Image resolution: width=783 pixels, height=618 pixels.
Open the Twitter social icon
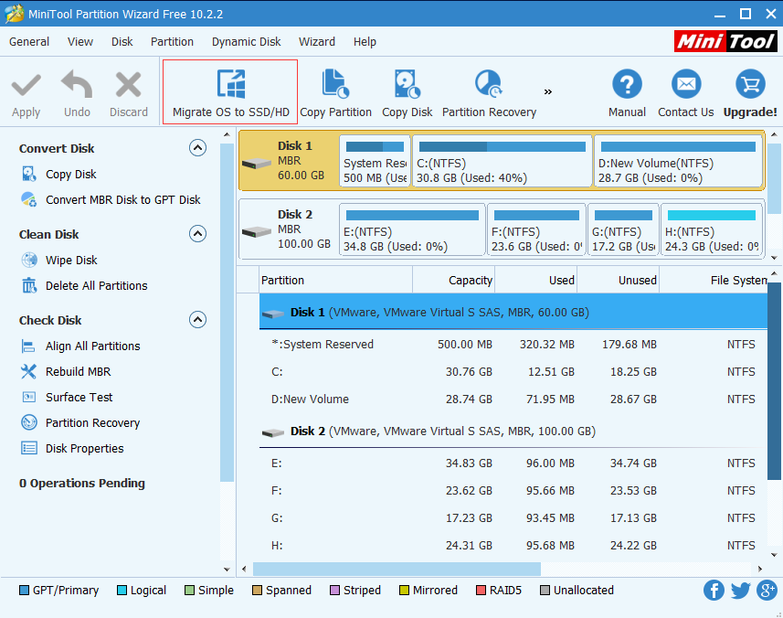740,590
